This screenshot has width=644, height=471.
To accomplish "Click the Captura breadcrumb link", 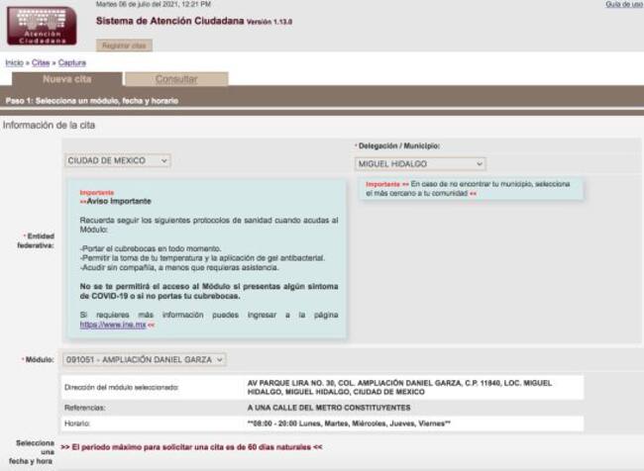I will (72, 62).
